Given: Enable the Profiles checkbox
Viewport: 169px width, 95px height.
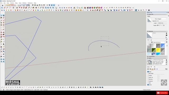Looking at the screenshot, I should tap(148, 75).
